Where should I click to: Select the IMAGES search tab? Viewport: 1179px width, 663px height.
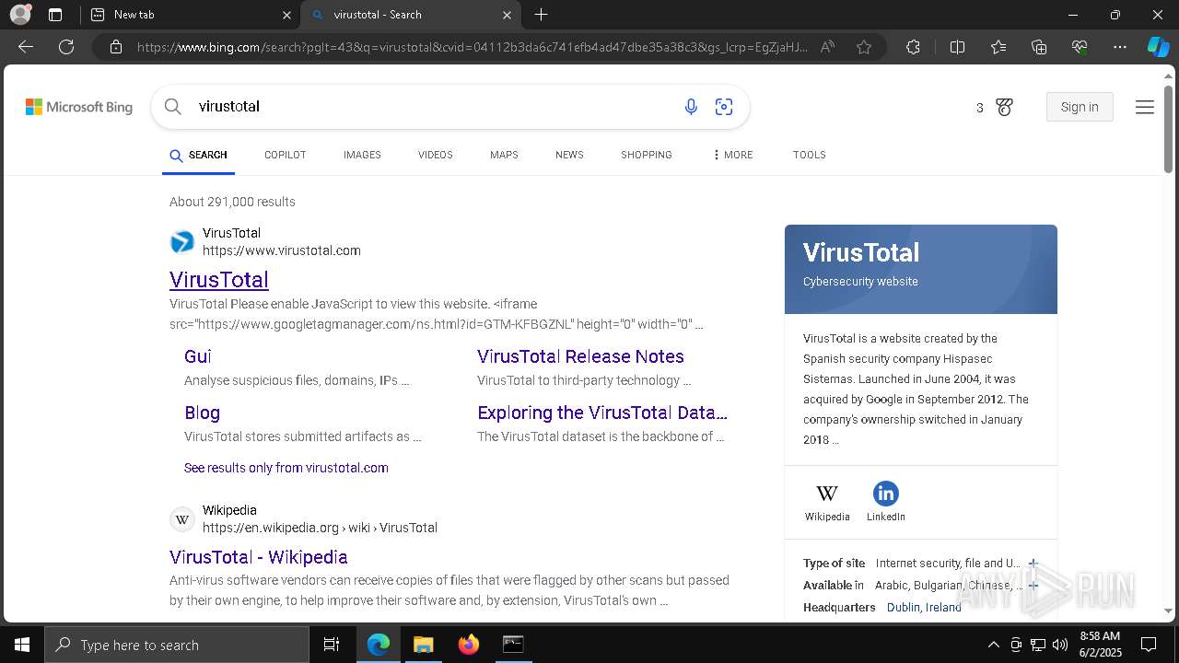tap(362, 155)
